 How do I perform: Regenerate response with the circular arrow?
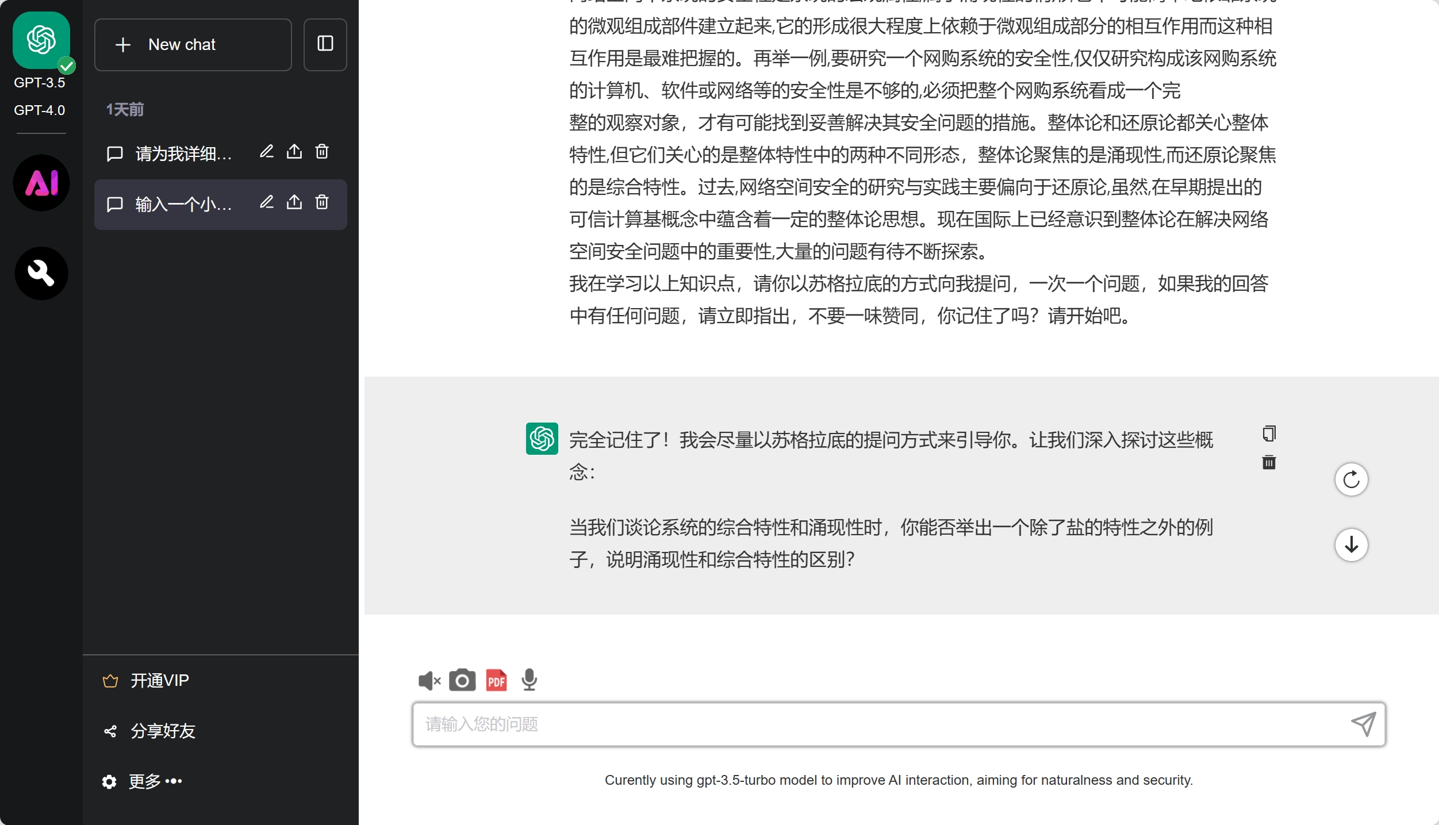[x=1351, y=479]
